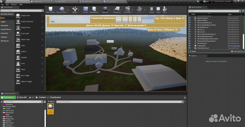Select Empty Actor in Place Actors

tap(29, 16)
